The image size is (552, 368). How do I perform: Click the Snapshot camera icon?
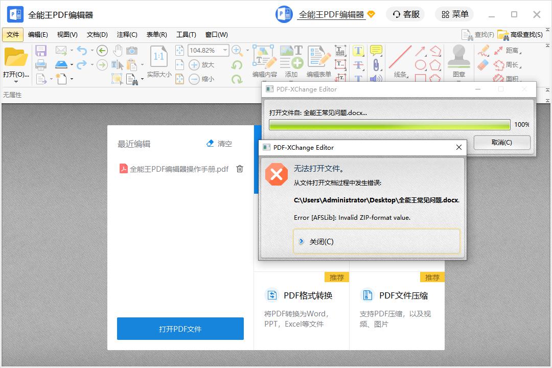coord(132,50)
